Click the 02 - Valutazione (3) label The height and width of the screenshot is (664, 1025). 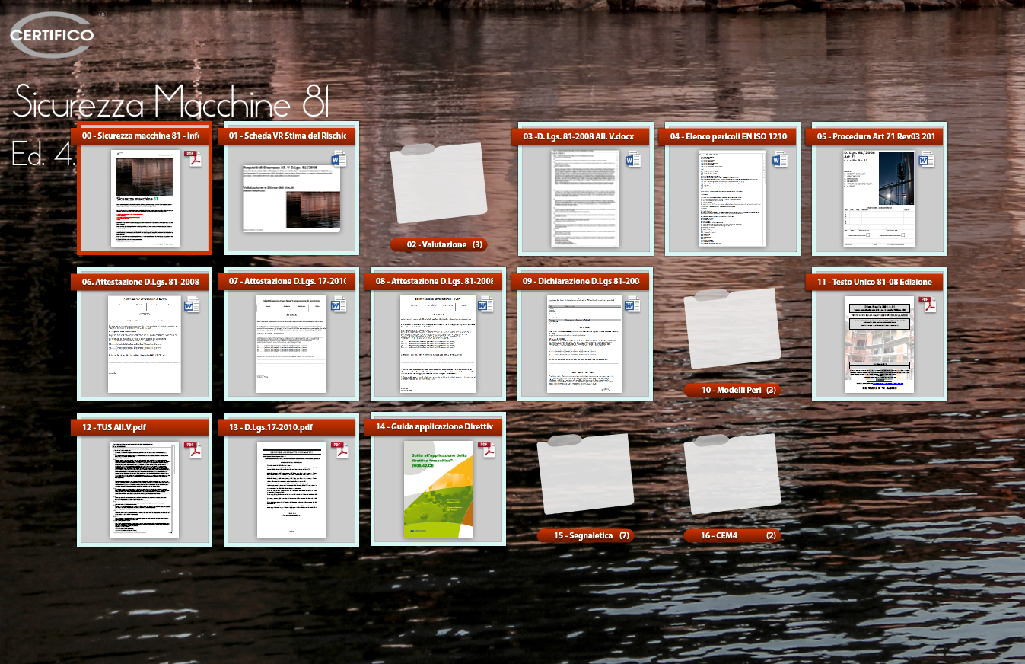click(x=438, y=244)
